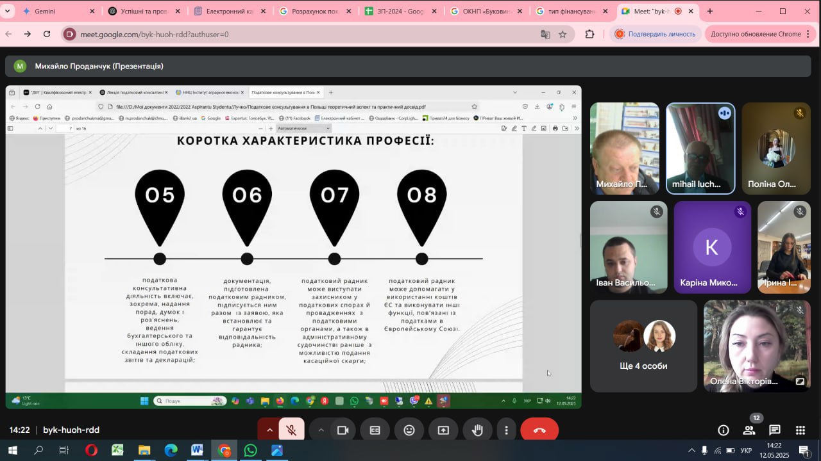Open Windows taskbar search
The width and height of the screenshot is (821, 461).
point(38,450)
